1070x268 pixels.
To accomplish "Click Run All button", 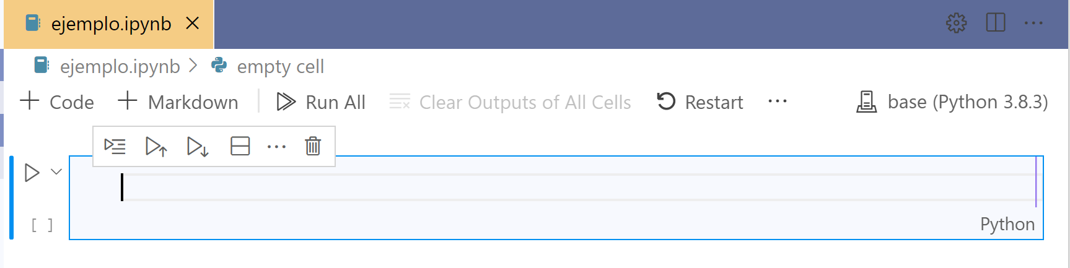I will pyautogui.click(x=321, y=102).
